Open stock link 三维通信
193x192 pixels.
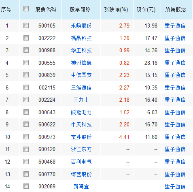coord(81,87)
